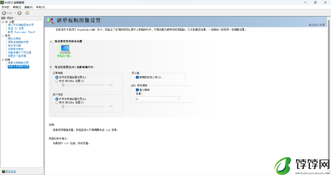The width and height of the screenshot is (331, 175).
Task: Select highlighted 调整视频图像设置 tree item
Action: [x=18, y=66]
